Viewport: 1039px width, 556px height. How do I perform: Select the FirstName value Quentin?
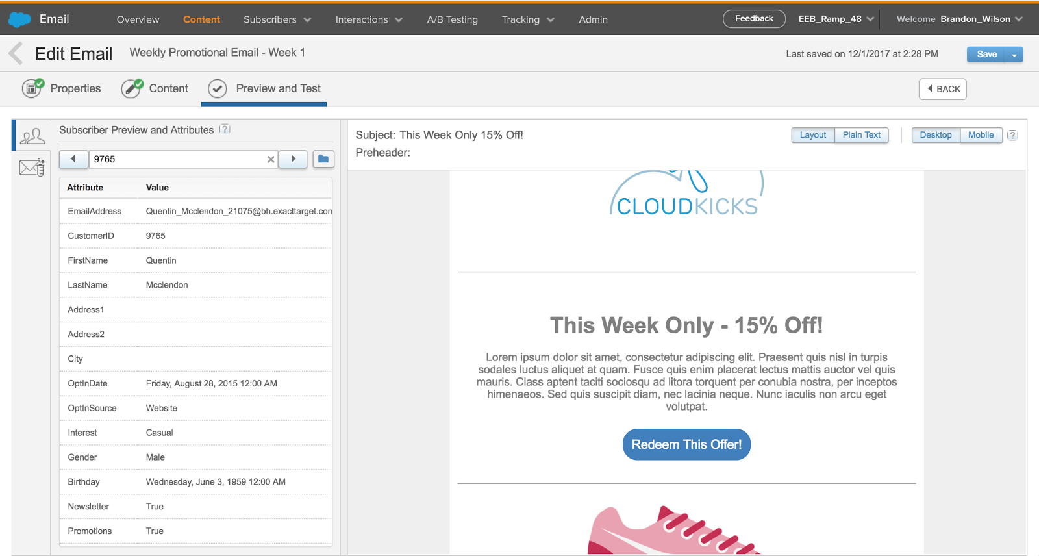click(x=161, y=260)
